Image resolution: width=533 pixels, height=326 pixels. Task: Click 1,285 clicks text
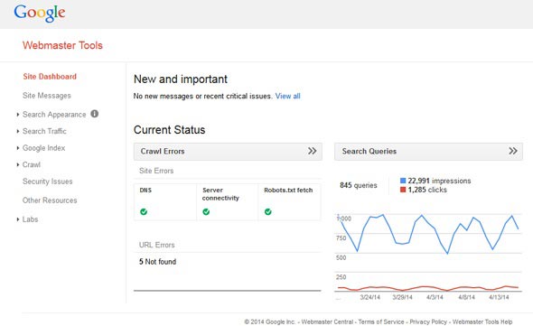coord(427,190)
